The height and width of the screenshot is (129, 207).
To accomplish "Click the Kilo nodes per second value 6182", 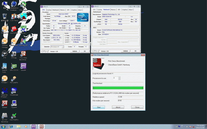I will click(x=130, y=101).
